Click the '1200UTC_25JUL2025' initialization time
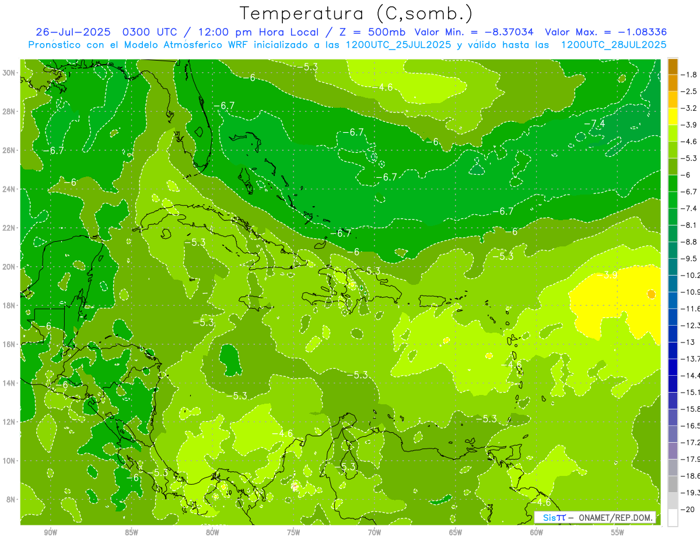 point(398,45)
